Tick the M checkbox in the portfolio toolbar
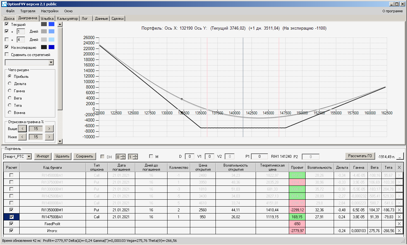Image resolution: width=407 pixels, height=245 pixels. click(x=151, y=156)
